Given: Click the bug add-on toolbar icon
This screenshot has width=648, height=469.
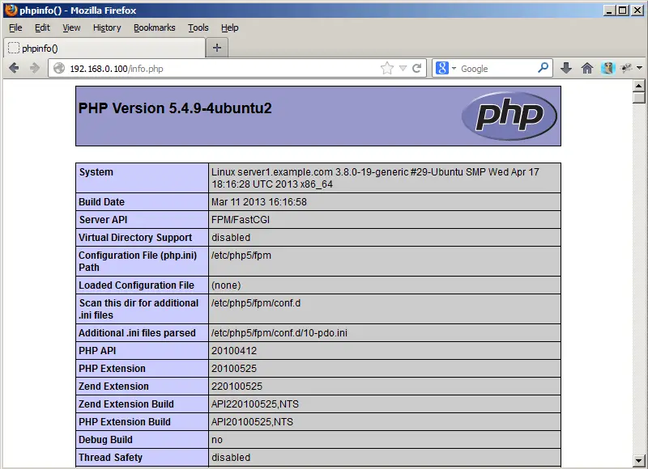Looking at the screenshot, I should (626, 68).
